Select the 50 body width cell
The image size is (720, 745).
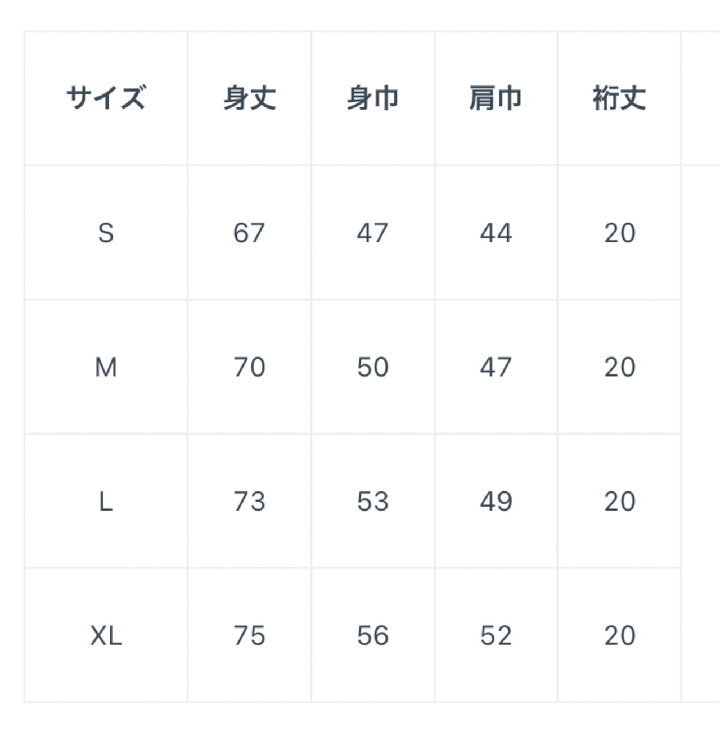[372, 367]
